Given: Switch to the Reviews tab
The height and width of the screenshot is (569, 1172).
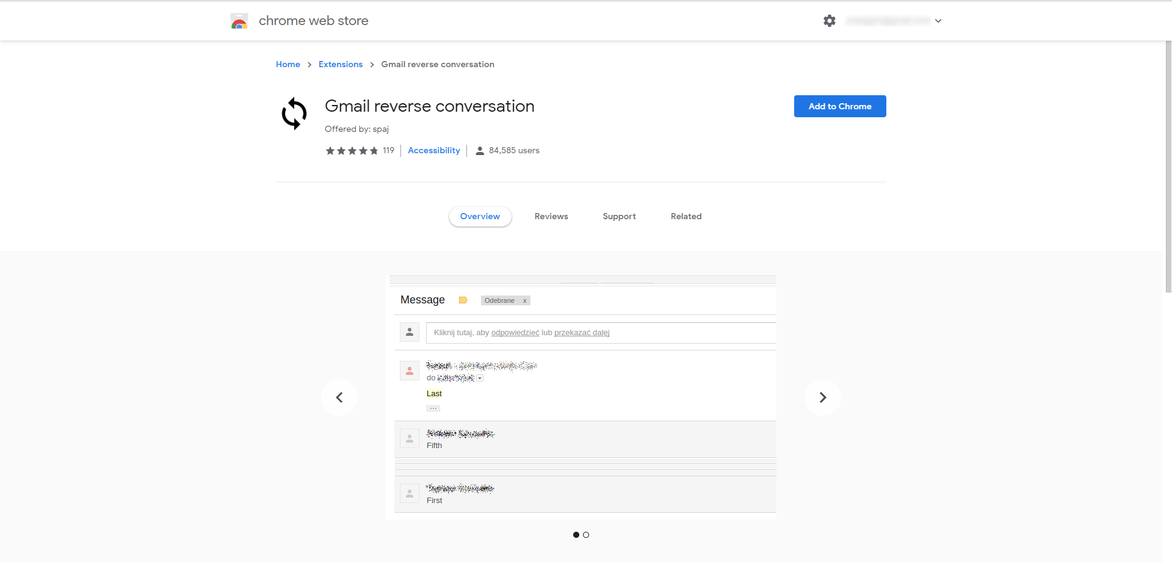Looking at the screenshot, I should (551, 216).
